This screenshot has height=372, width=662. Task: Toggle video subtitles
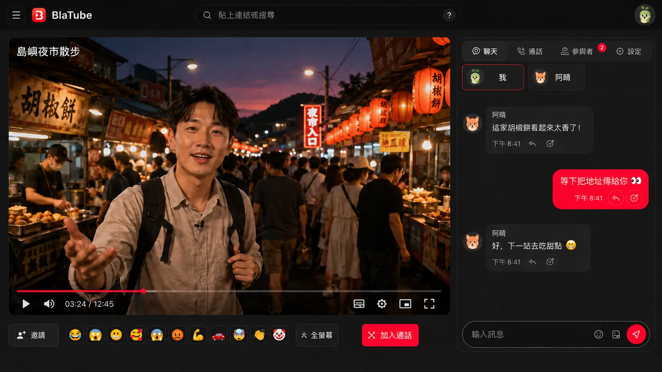pyautogui.click(x=359, y=304)
